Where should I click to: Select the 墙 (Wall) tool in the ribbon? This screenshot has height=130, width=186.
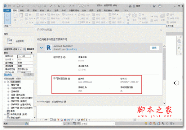click(x=15, y=18)
